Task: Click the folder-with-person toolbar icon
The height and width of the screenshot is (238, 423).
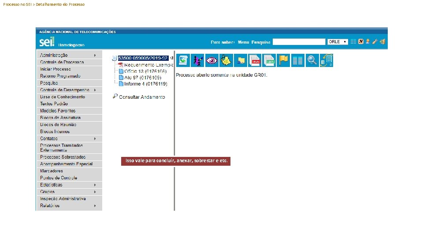Action: (241, 60)
